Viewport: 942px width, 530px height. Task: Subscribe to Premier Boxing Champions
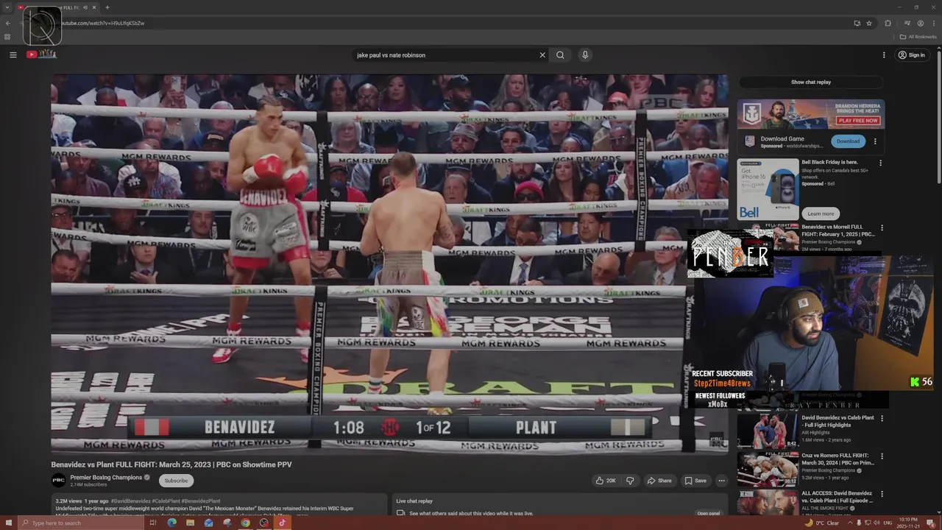tap(176, 481)
